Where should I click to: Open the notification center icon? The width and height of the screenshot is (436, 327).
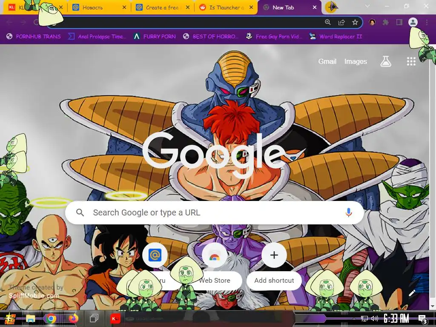(x=422, y=319)
